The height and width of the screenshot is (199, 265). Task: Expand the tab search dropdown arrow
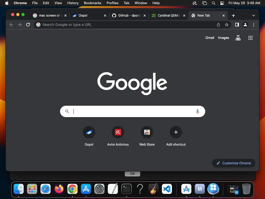point(253,16)
